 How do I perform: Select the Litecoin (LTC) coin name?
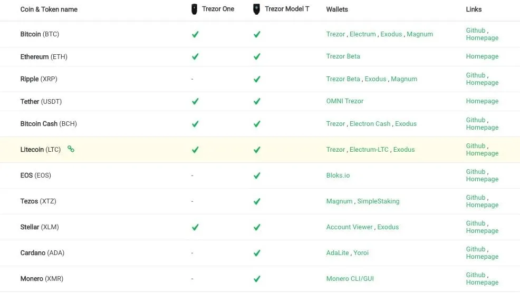coord(41,150)
